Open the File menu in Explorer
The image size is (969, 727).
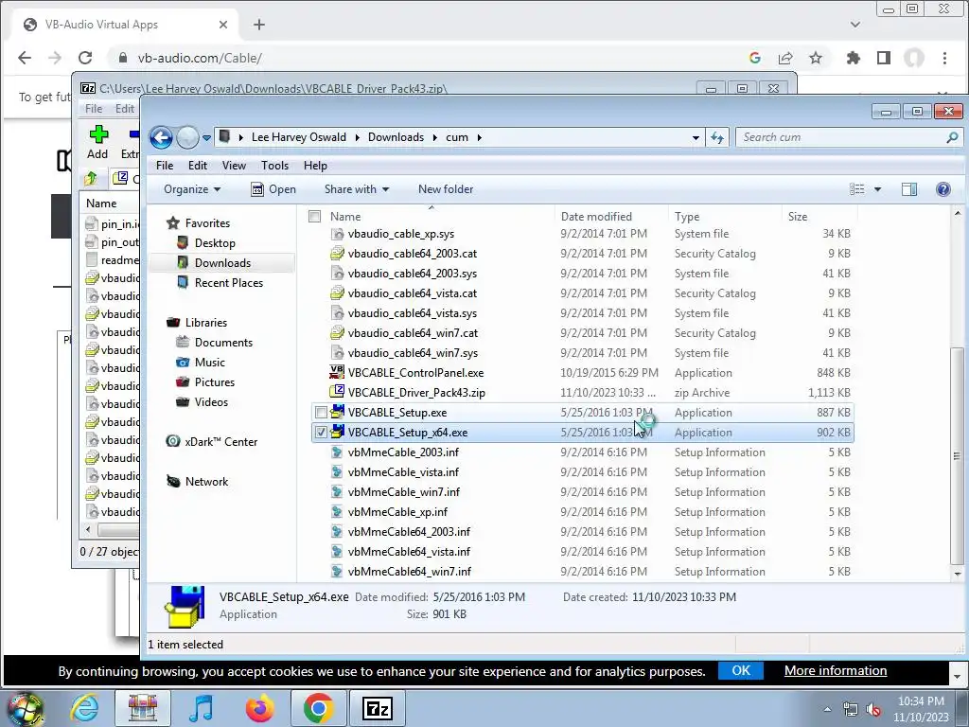(x=165, y=166)
